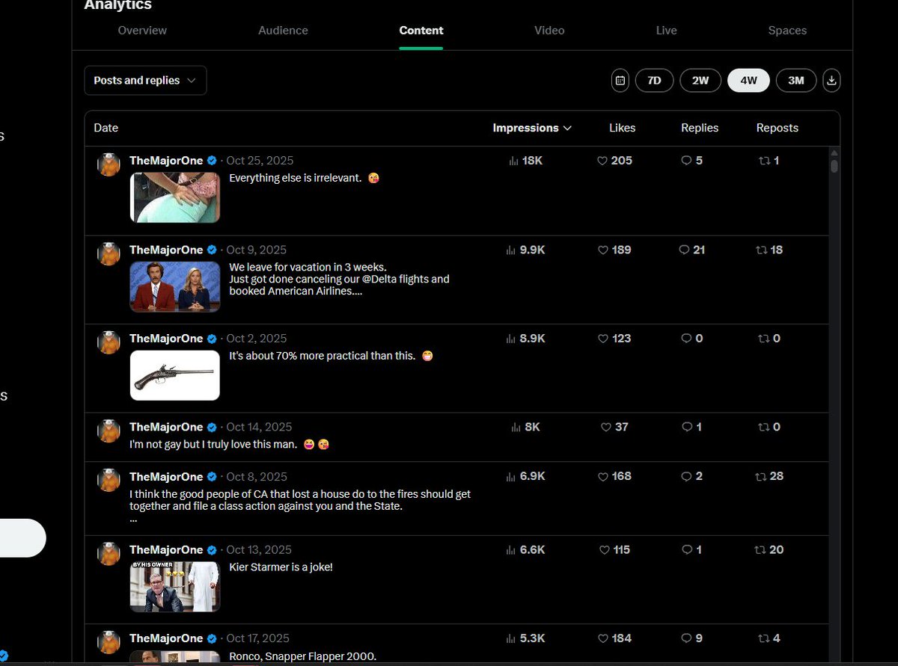898x666 pixels.
Task: Open the Video tab
Action: click(549, 31)
